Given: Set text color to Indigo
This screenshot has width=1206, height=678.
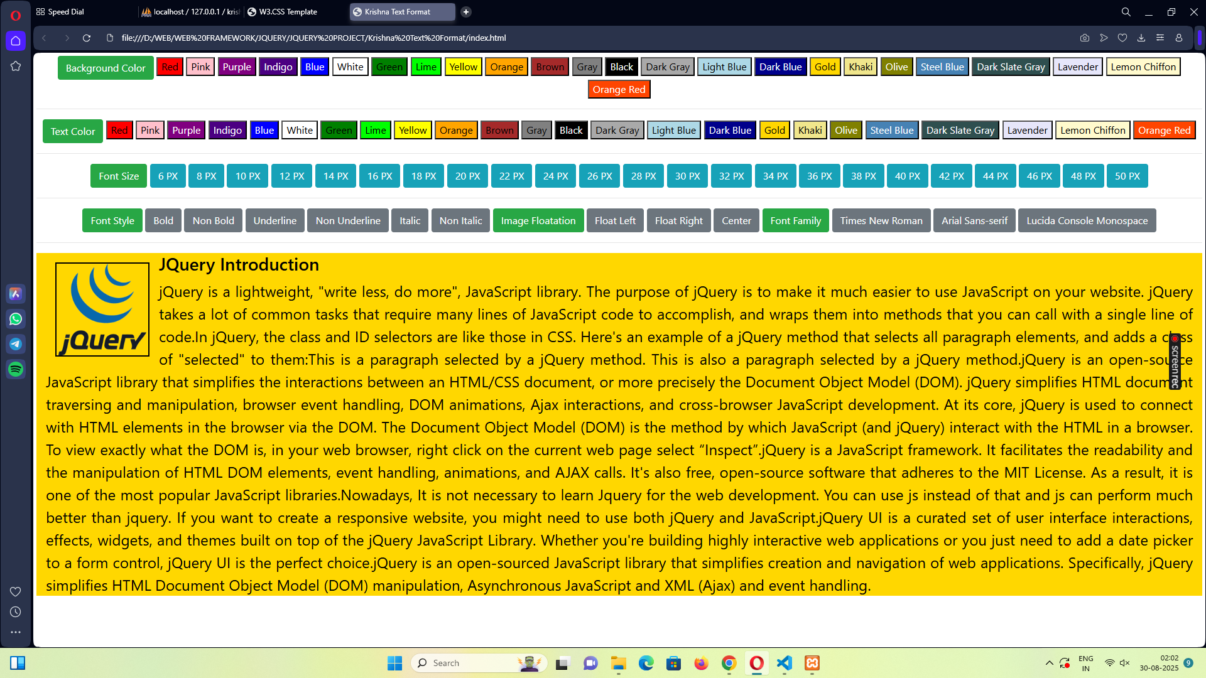Looking at the screenshot, I should click(x=227, y=130).
